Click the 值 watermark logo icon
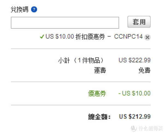This screenshot has width=164, height=133. click(134, 128)
